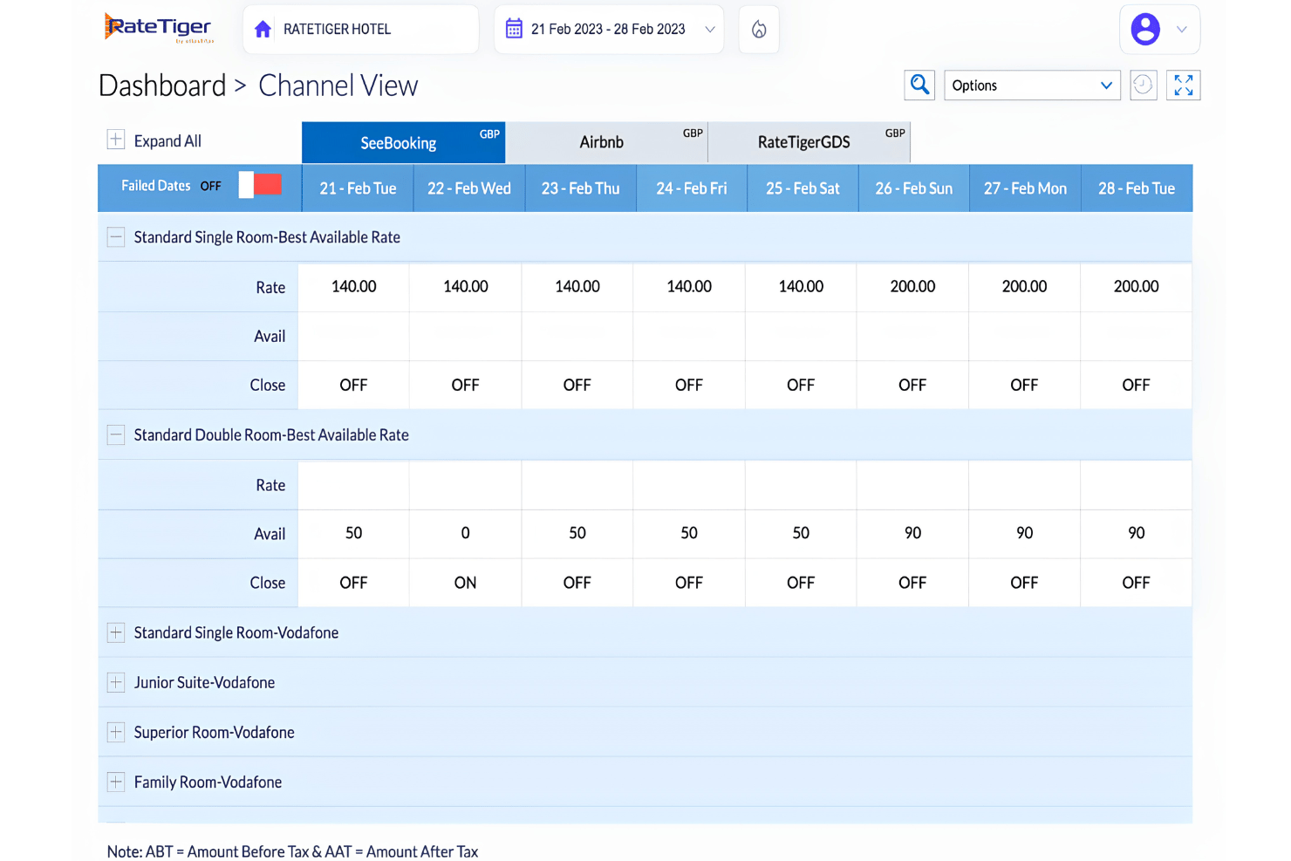Viewport: 1291px width, 861px height.
Task: Expand the account menu chevron
Action: click(x=1181, y=30)
